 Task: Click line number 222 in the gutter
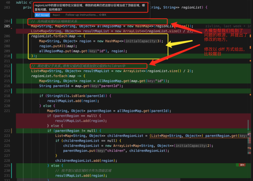click(7, 130)
